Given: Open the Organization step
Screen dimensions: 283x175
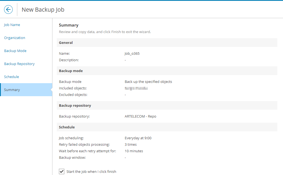Looking at the screenshot, I should point(15,38).
